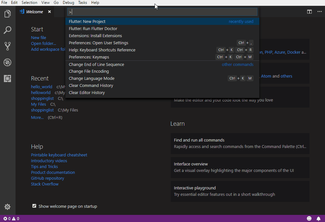The image size is (325, 222).
Task: Click the other commands link
Action: [238, 64]
